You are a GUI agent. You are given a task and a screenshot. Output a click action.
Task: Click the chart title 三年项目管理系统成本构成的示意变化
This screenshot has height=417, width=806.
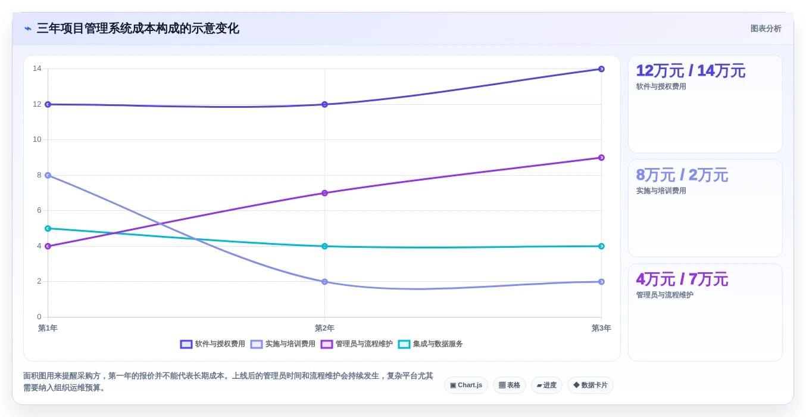click(x=138, y=29)
